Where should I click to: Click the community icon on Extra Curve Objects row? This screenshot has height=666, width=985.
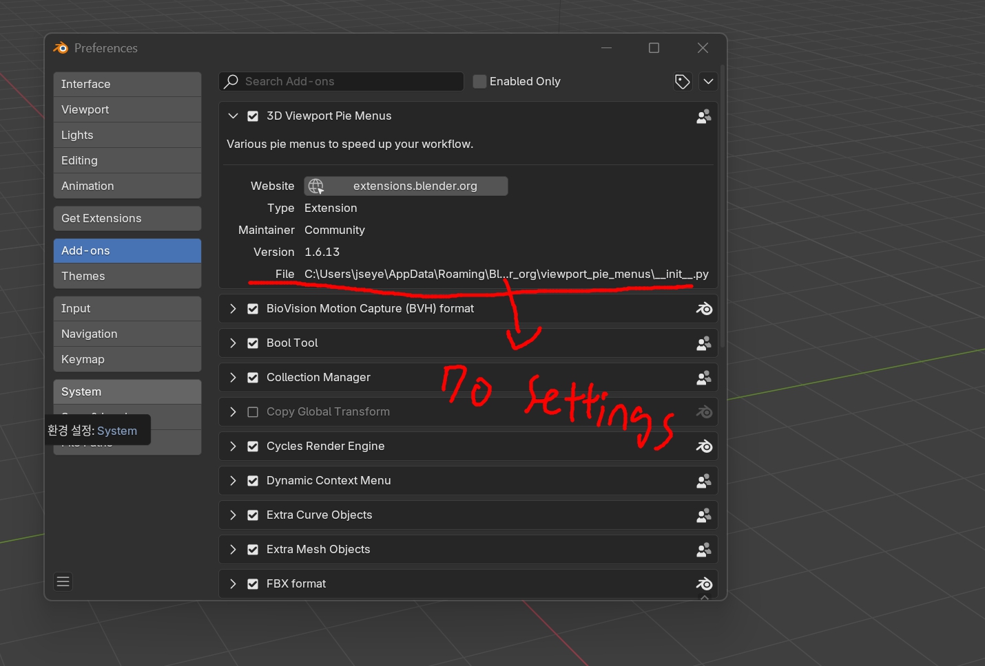point(703,515)
